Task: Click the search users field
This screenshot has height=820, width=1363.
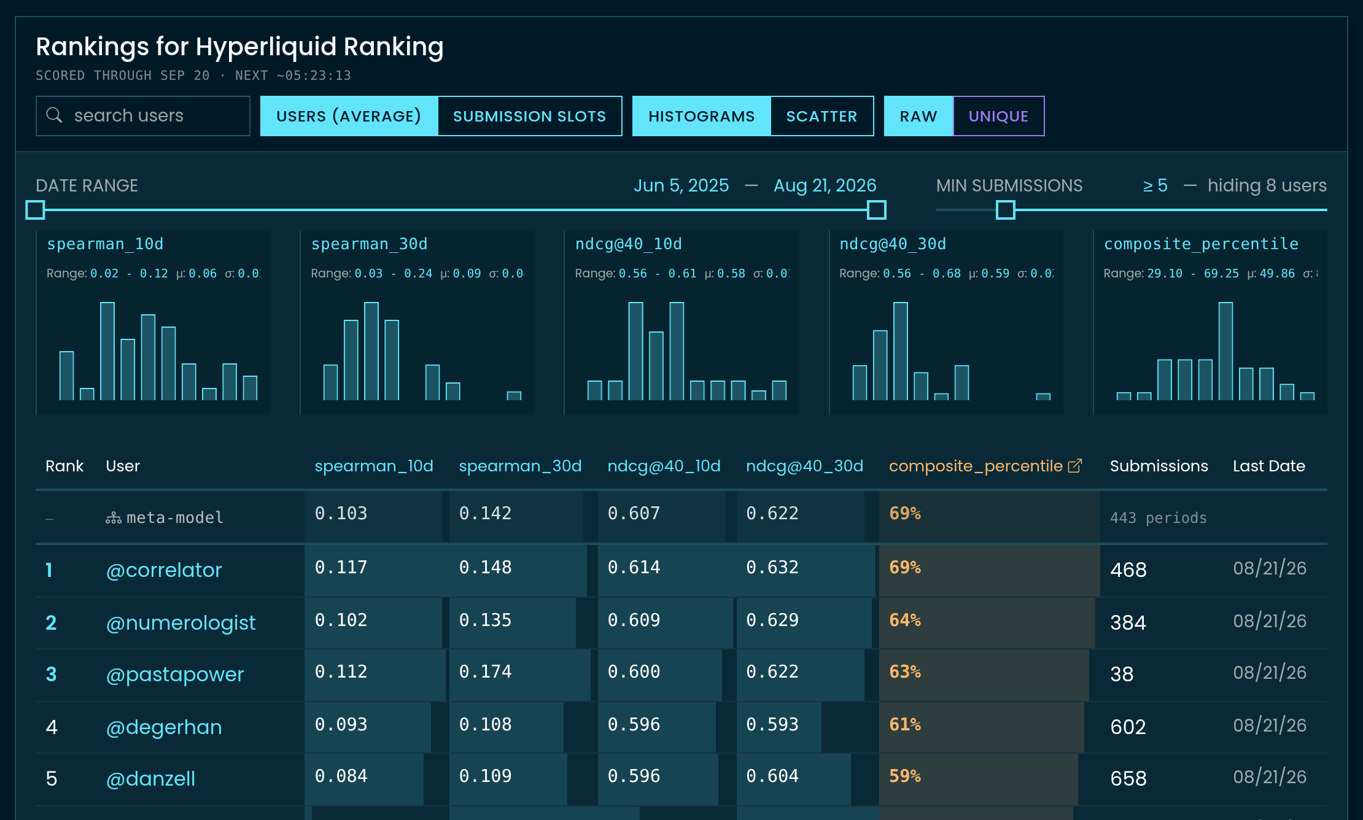Action: 143,115
